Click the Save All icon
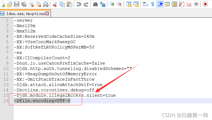212x120 pixels. pos(24,4)
